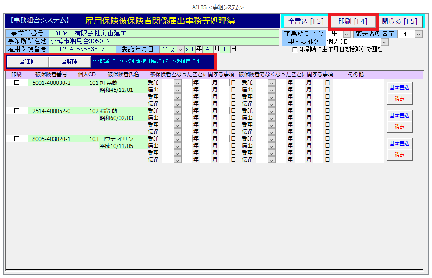The width and height of the screenshot is (432, 278).
Task: Click 基本書込 for employee 旭 岳蔵
Action: 399,88
